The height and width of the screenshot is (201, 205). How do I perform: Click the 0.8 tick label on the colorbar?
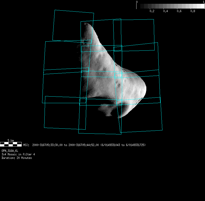(193, 11)
